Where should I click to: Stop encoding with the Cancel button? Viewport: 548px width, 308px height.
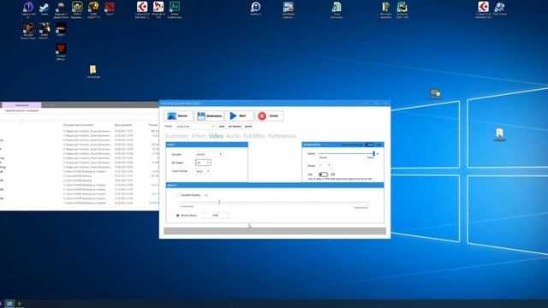click(269, 116)
